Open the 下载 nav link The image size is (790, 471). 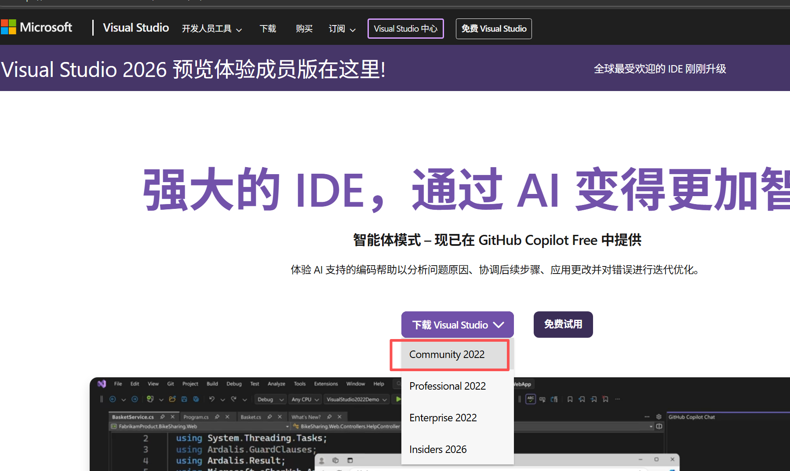pos(268,29)
